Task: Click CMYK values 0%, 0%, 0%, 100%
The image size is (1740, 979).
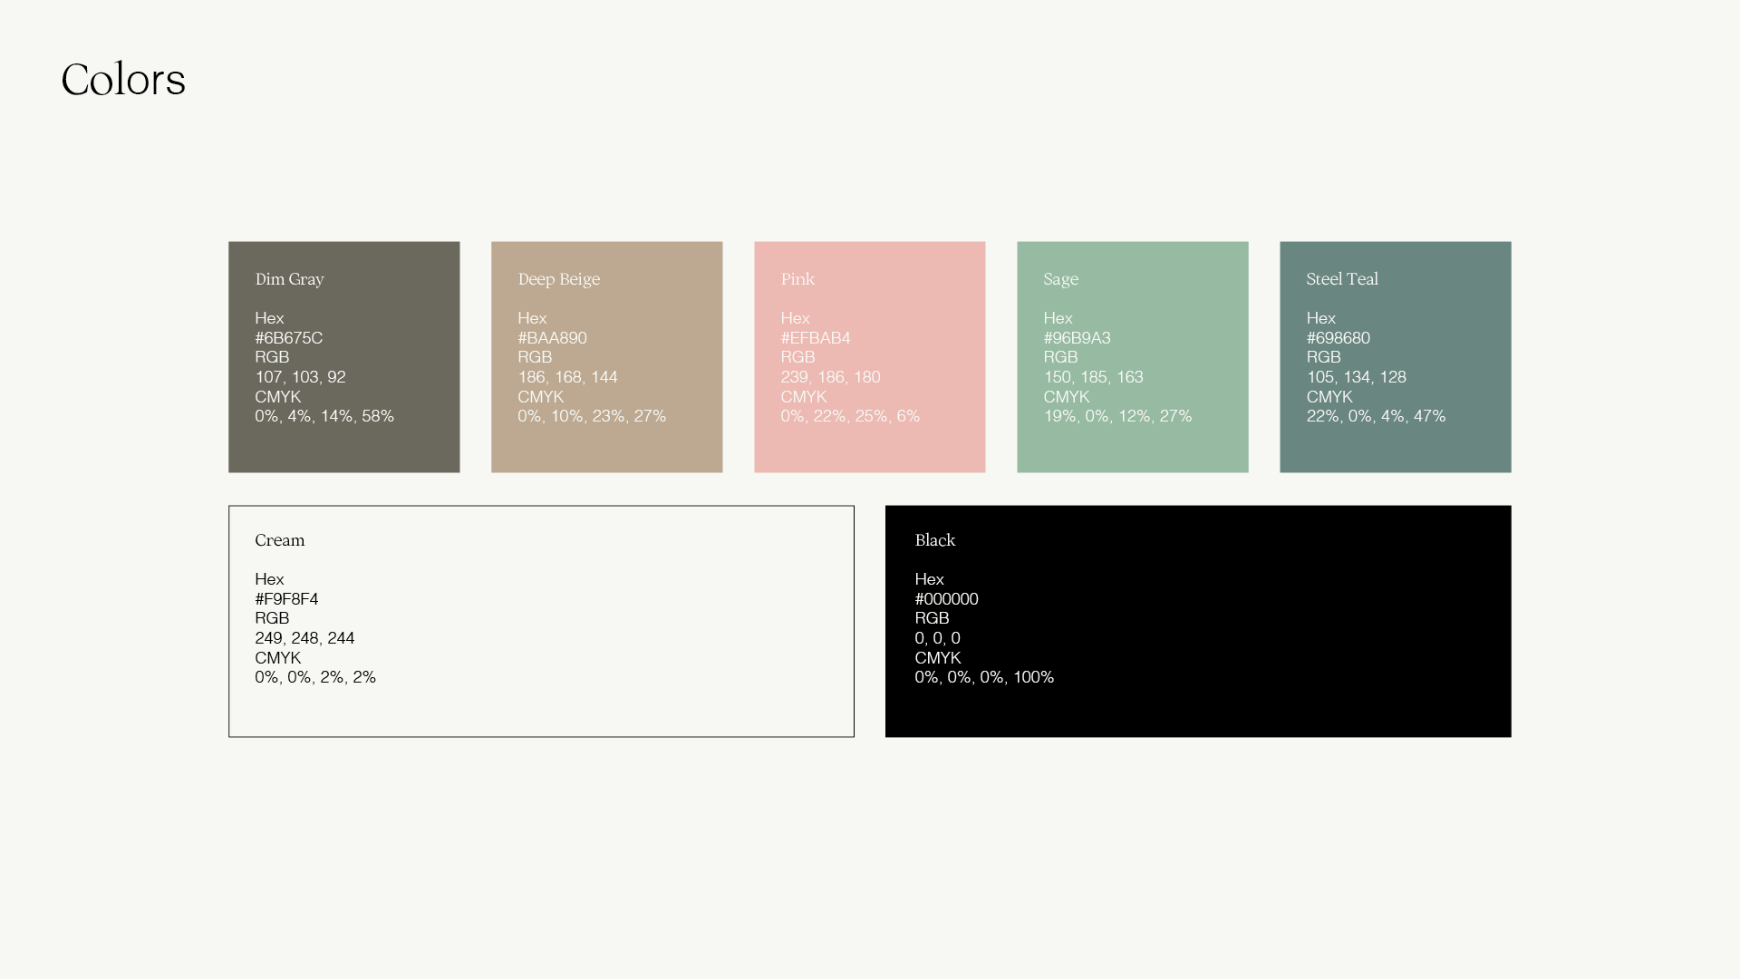Action: click(984, 677)
